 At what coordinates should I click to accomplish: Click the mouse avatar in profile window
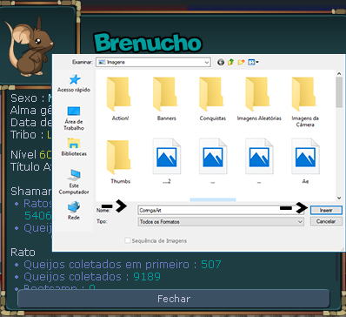29,46
